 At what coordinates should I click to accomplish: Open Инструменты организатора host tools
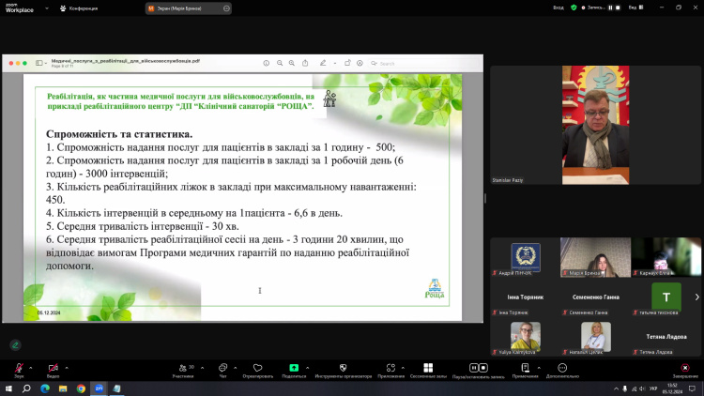(343, 370)
